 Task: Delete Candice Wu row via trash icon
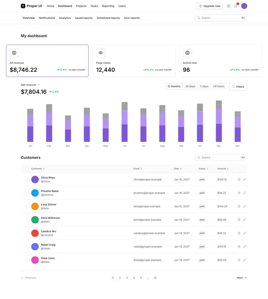pos(239,233)
